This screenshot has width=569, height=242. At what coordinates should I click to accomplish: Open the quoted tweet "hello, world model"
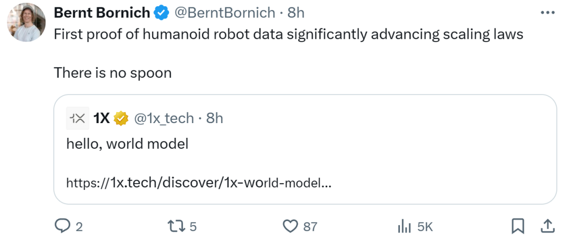pyautogui.click(x=305, y=149)
